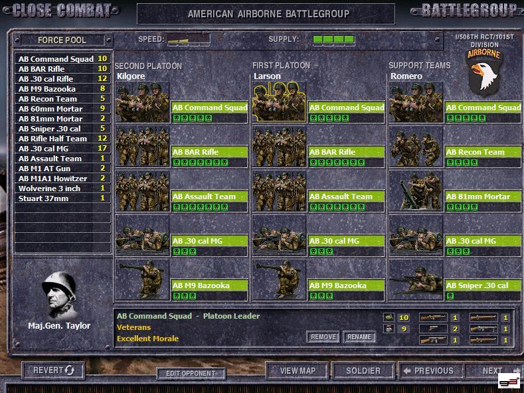Select Larson's highlighted Command Squad portrait
The height and width of the screenshot is (393, 524).
point(280,102)
